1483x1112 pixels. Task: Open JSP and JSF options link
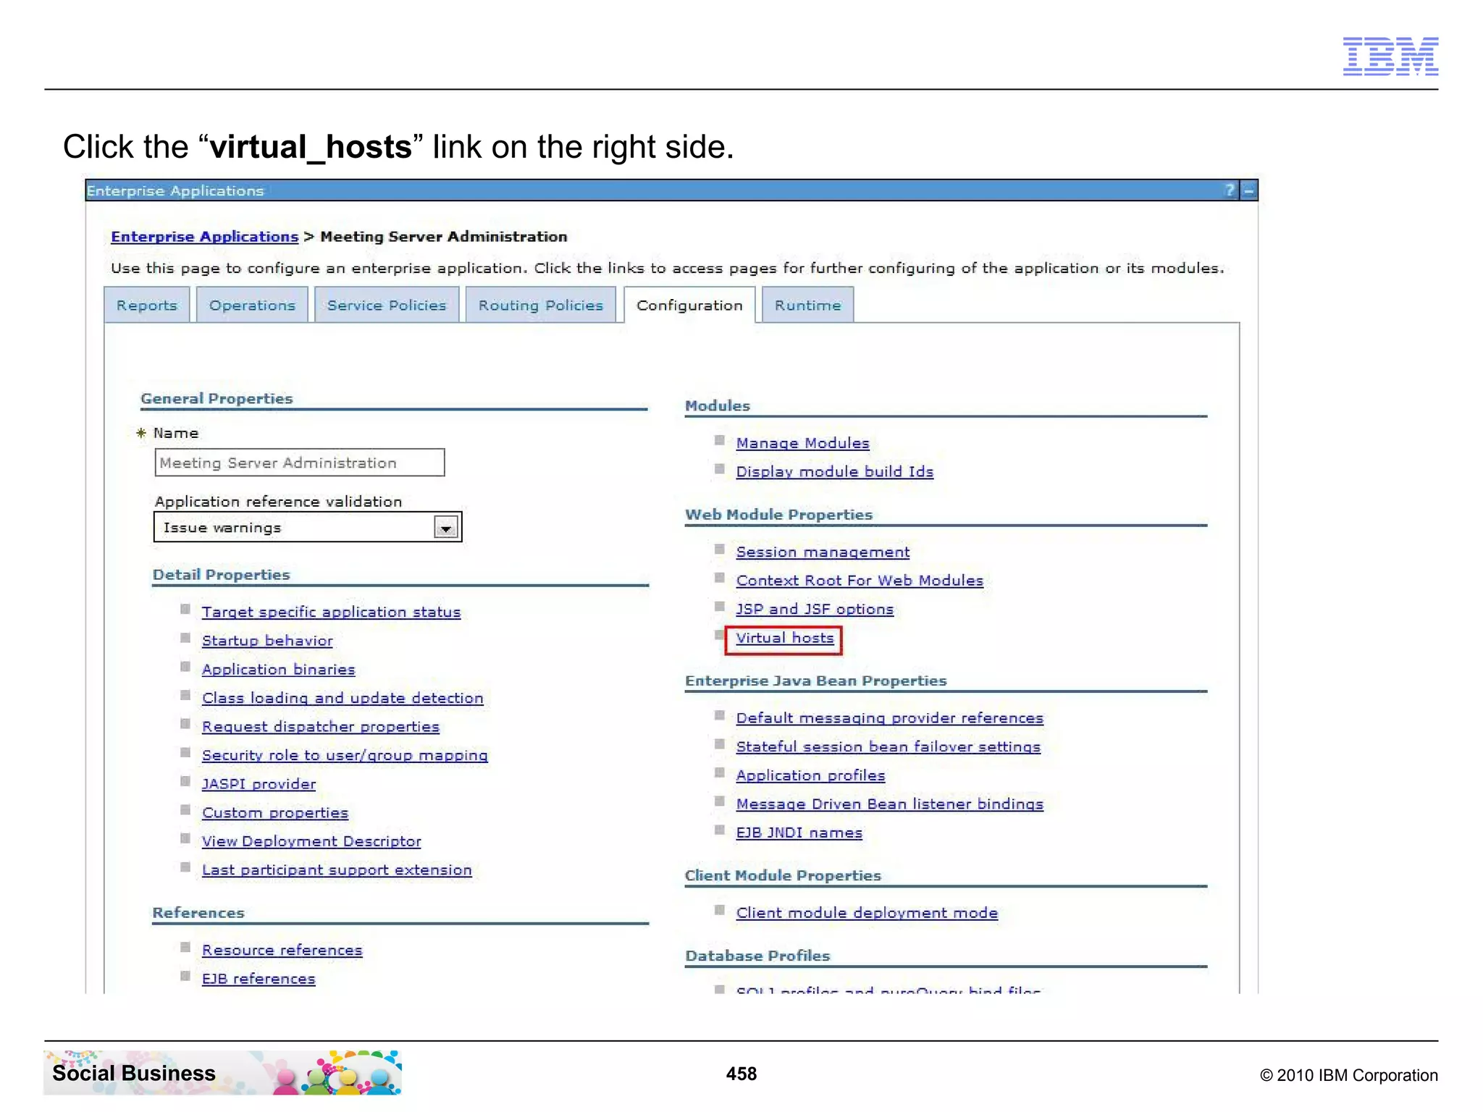815,610
